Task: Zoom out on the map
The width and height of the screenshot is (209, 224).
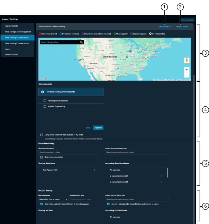Action: [x=187, y=75]
